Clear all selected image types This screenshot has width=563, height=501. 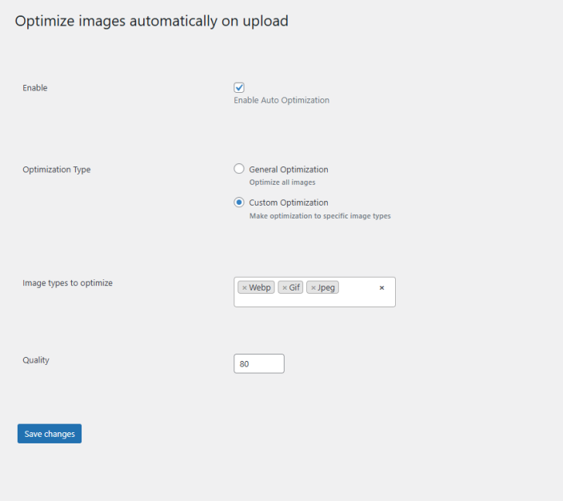(381, 288)
